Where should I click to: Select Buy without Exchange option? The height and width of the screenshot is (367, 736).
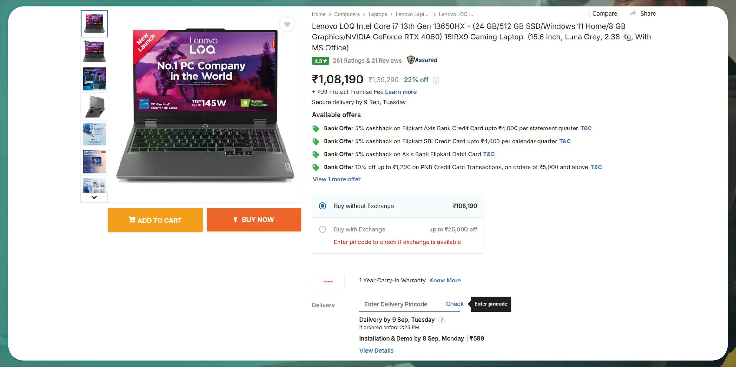(x=323, y=206)
